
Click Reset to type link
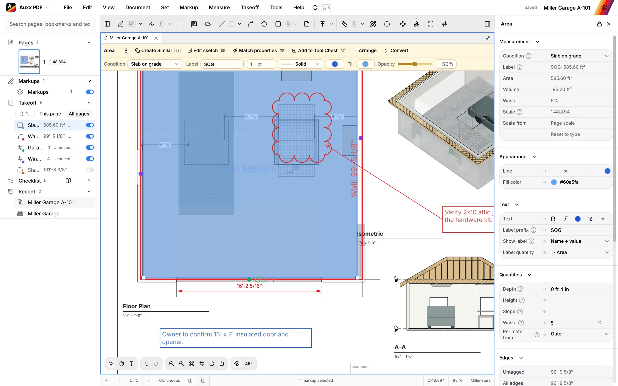565,134
